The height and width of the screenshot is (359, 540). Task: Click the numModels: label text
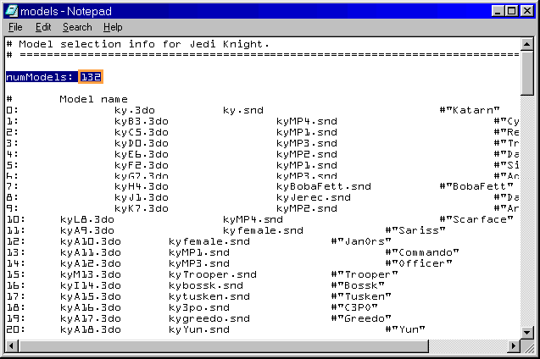(x=40, y=77)
